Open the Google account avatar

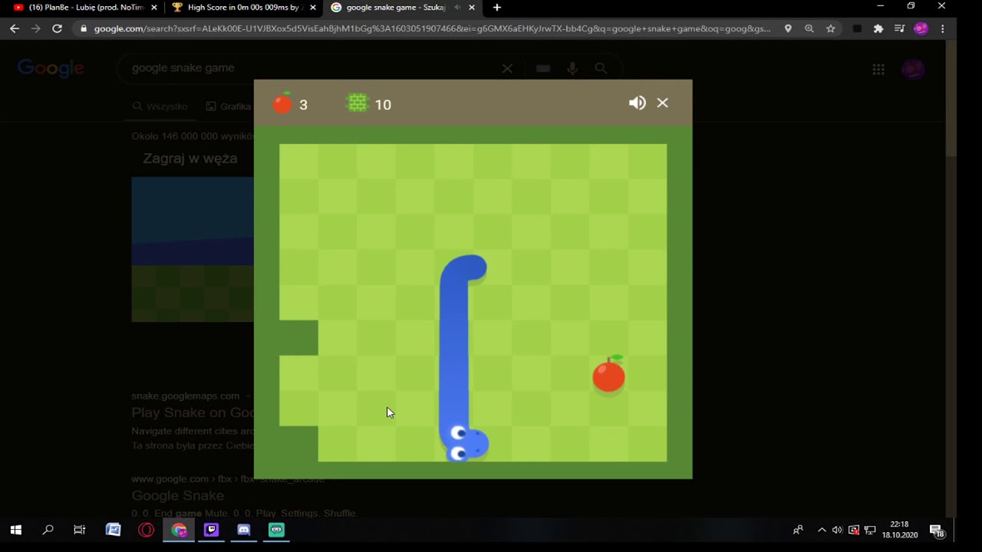point(913,69)
